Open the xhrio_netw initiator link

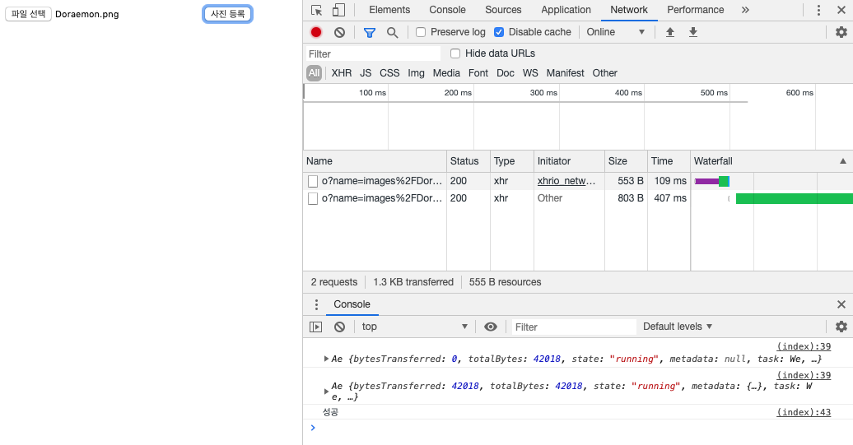coord(566,181)
